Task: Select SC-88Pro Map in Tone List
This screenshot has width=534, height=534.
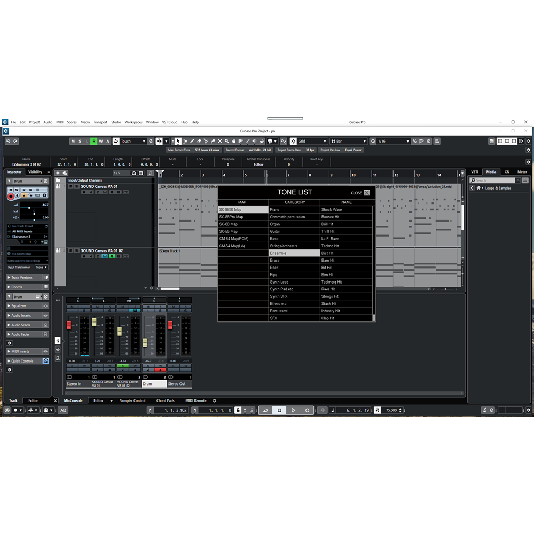Action: (243, 217)
